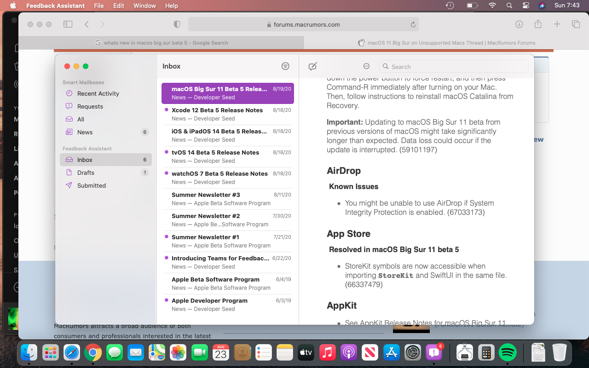Viewport: 589px width, 368px height.
Task: Open the Drafts mailbox
Action: point(106,172)
